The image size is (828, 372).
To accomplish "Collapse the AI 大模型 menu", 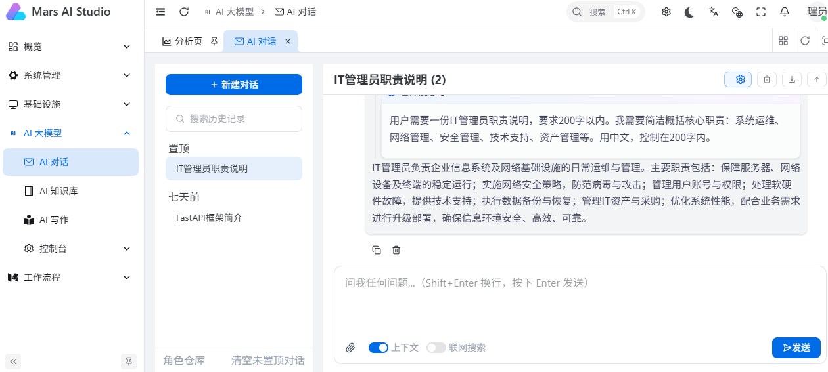I will pyautogui.click(x=70, y=133).
